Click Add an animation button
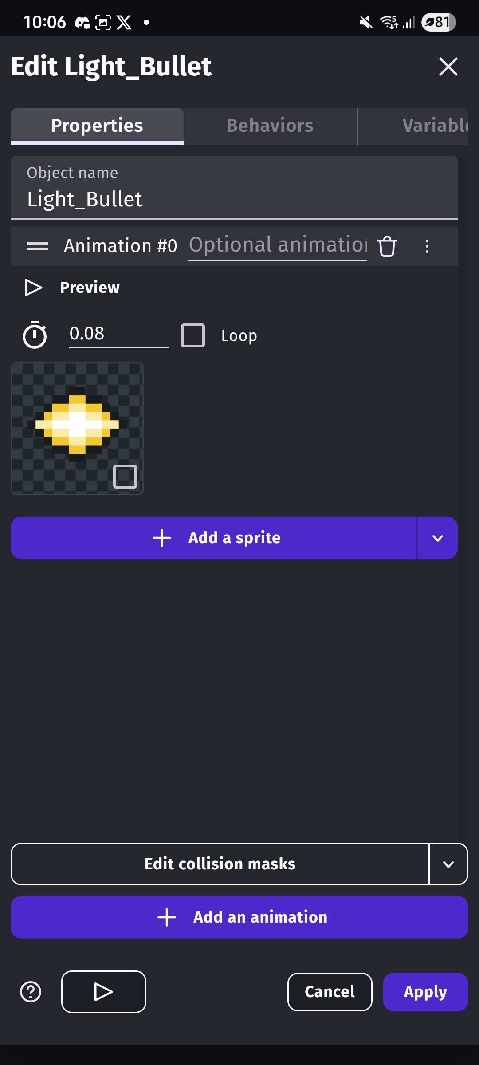The width and height of the screenshot is (479, 1065). [239, 917]
